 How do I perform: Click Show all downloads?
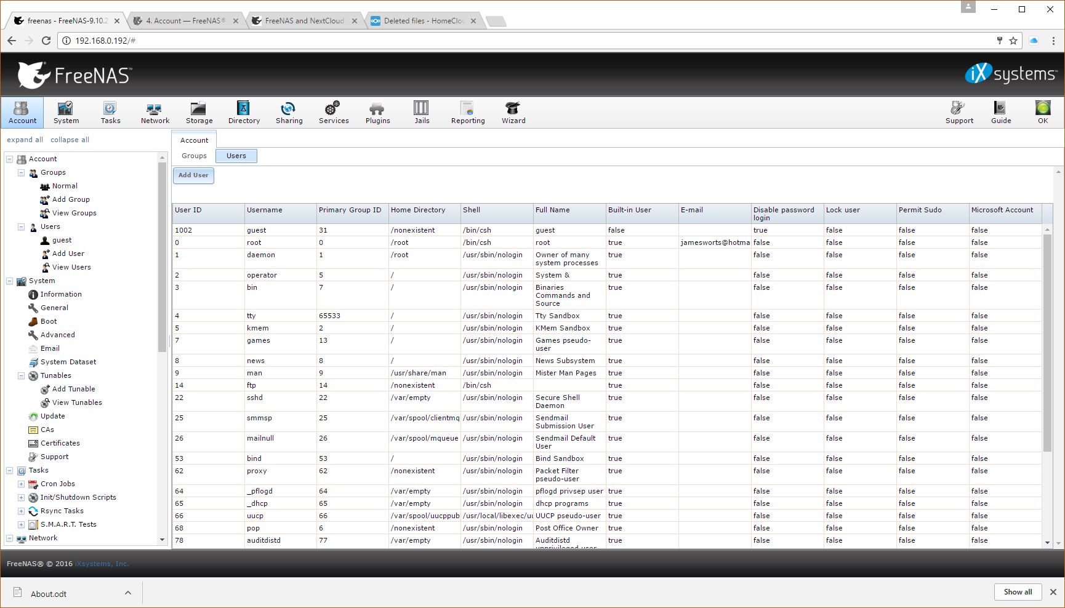tap(1018, 592)
